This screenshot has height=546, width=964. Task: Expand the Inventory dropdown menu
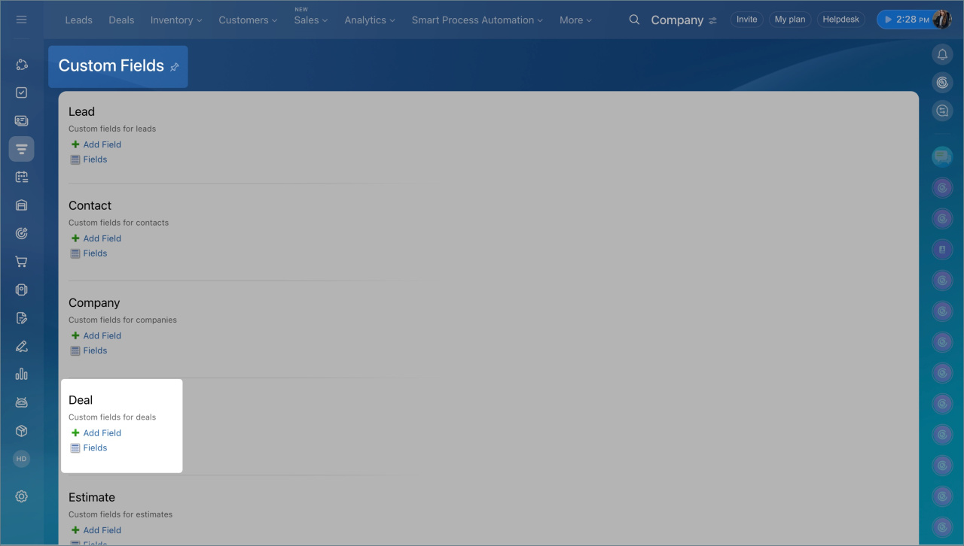(x=175, y=20)
